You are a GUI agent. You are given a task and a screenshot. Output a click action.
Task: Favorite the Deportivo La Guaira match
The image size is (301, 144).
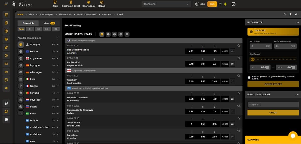click(239, 93)
